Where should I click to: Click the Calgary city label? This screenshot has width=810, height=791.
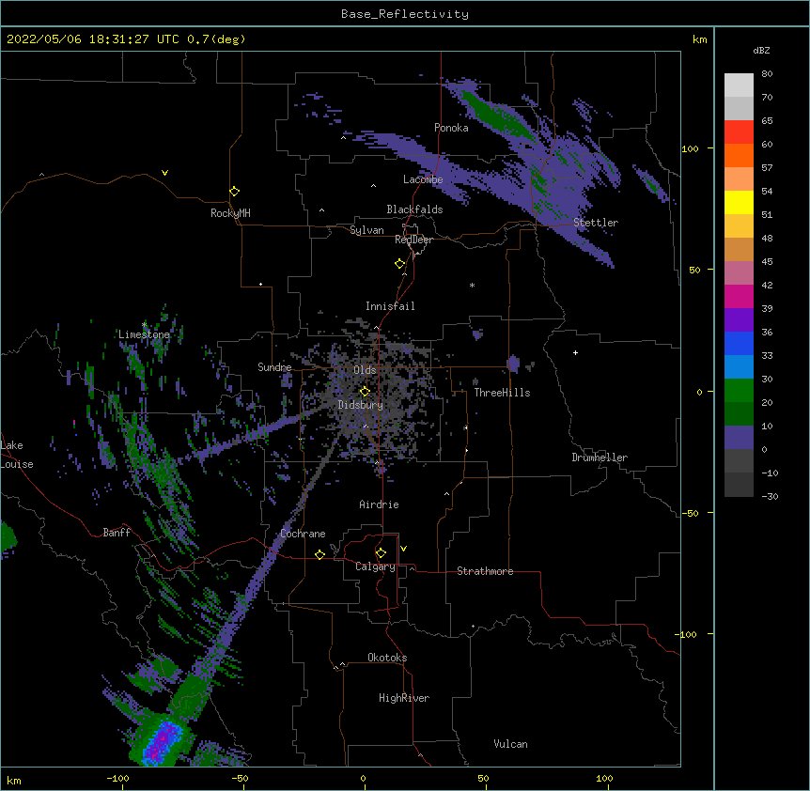coord(376,566)
